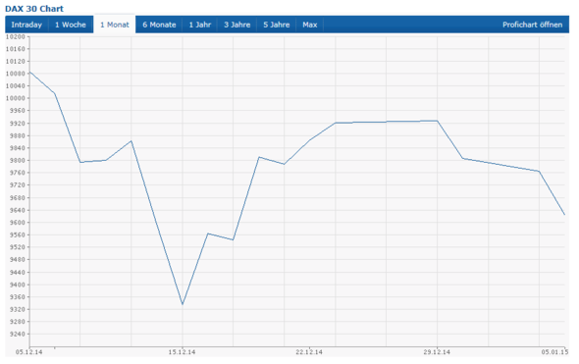Select the 1 Woche time range

(x=71, y=25)
